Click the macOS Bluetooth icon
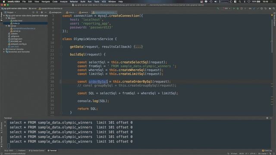The image size is (276, 155). [x=245, y=2]
